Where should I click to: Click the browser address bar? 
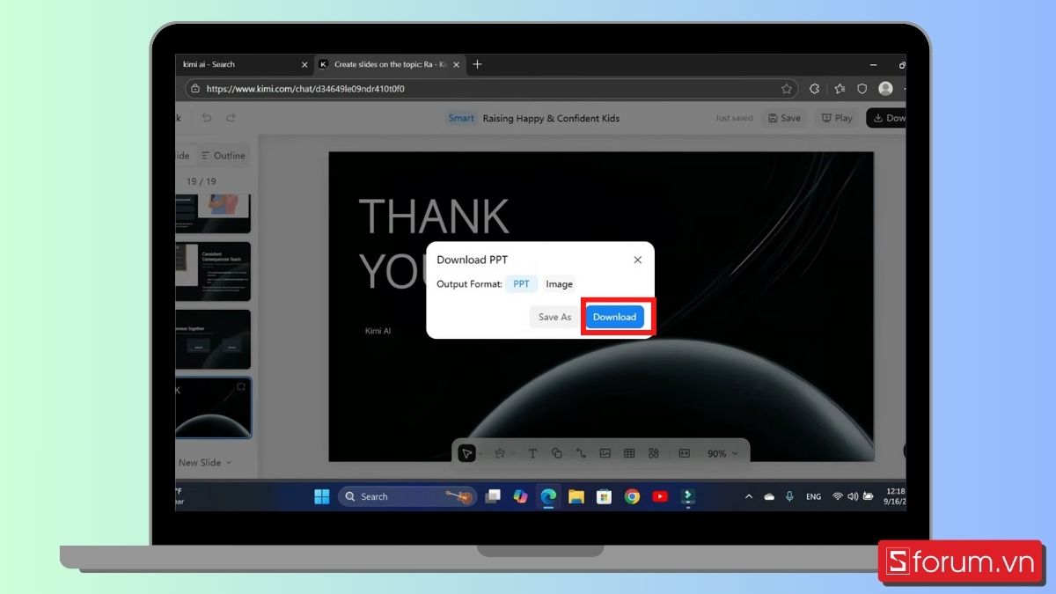point(491,89)
